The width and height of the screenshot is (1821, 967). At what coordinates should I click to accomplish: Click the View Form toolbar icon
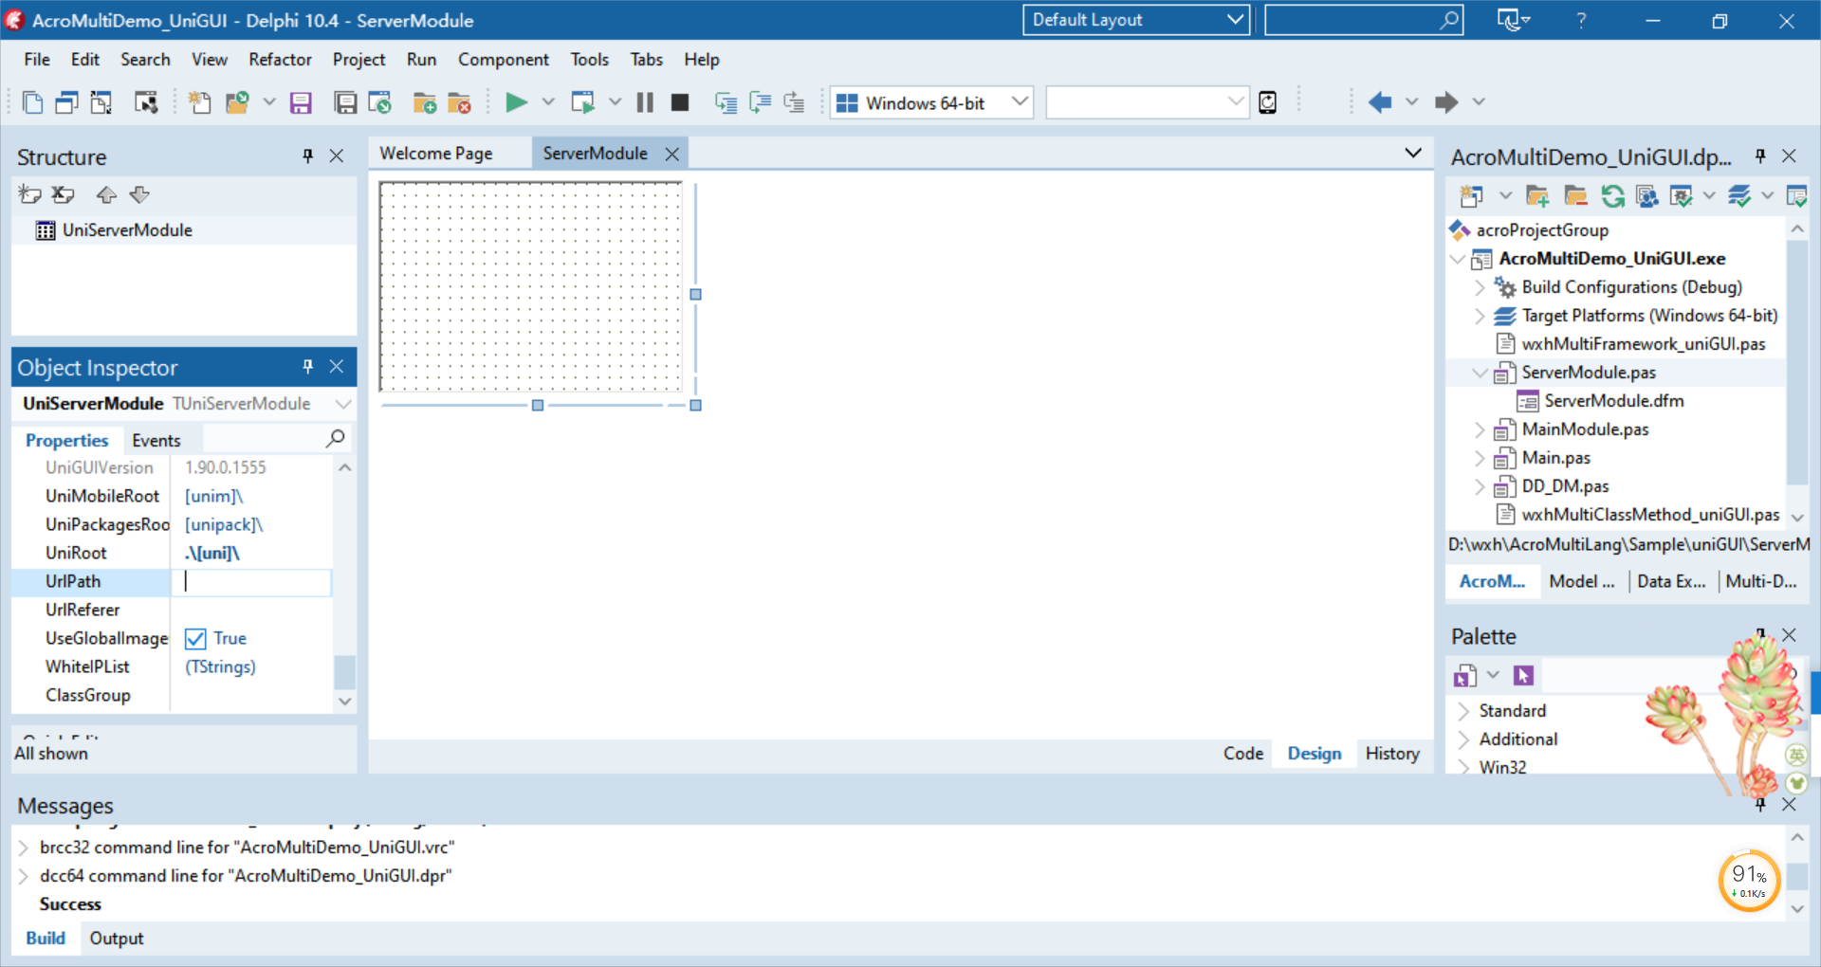tap(101, 102)
